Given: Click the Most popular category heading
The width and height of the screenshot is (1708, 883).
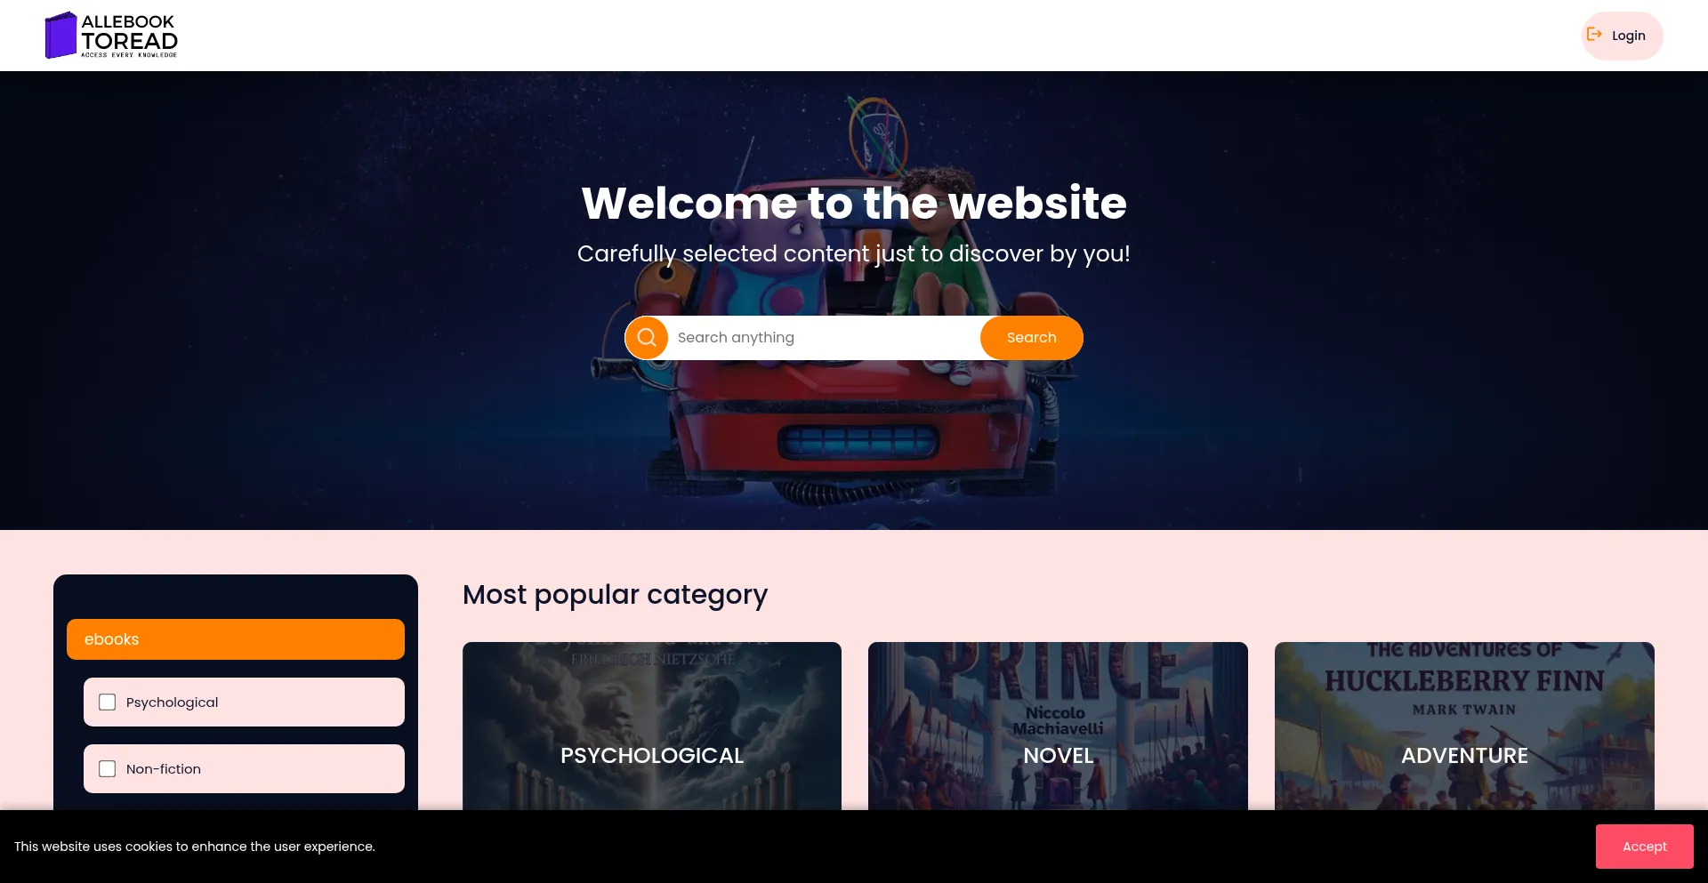Looking at the screenshot, I should 615,595.
